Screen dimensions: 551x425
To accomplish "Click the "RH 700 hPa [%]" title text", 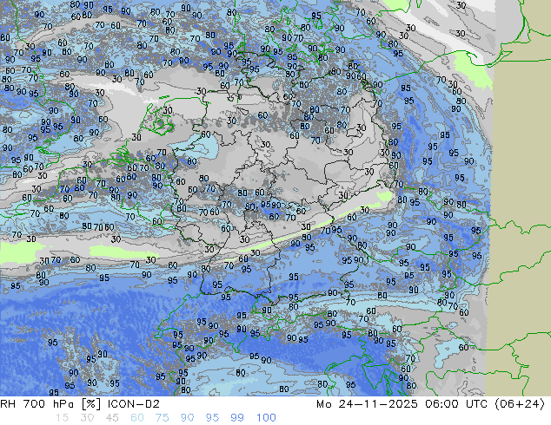I will click(x=51, y=404).
